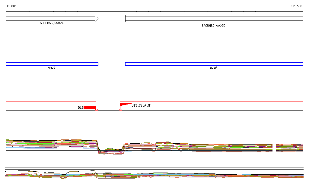Select the blue adsA gene rectangle
Image resolution: width=309 pixels, height=184 pixels.
click(x=214, y=64)
